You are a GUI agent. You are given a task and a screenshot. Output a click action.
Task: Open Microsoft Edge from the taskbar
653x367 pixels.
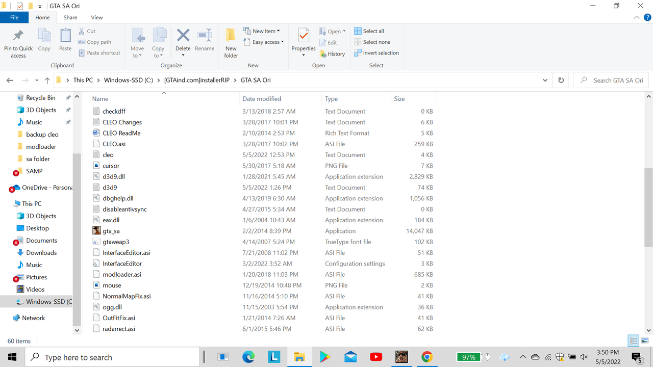tap(248, 357)
